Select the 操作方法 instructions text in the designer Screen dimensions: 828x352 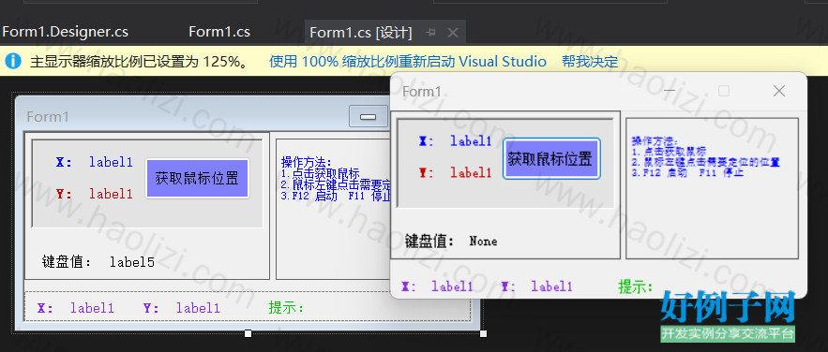(336, 179)
